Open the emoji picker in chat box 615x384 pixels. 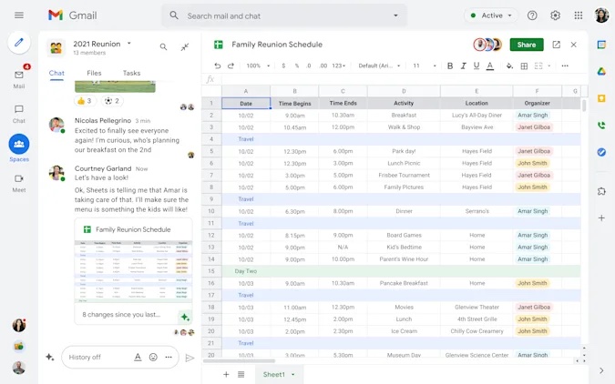pyautogui.click(x=153, y=357)
